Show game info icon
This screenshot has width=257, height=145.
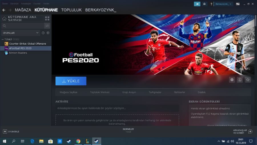tap(240, 80)
